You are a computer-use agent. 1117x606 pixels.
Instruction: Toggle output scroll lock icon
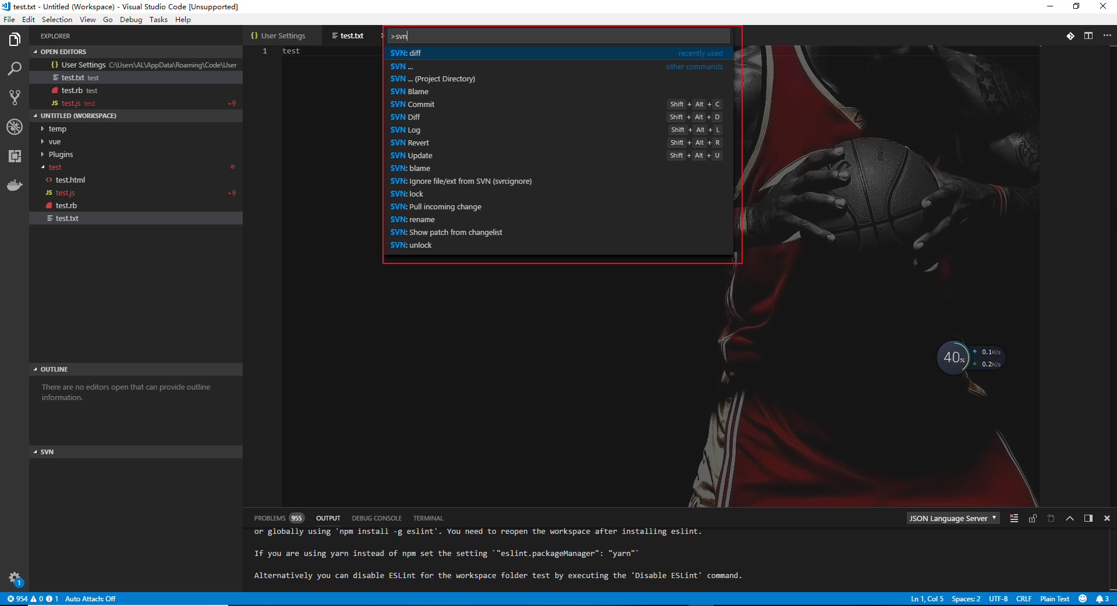pyautogui.click(x=1033, y=518)
